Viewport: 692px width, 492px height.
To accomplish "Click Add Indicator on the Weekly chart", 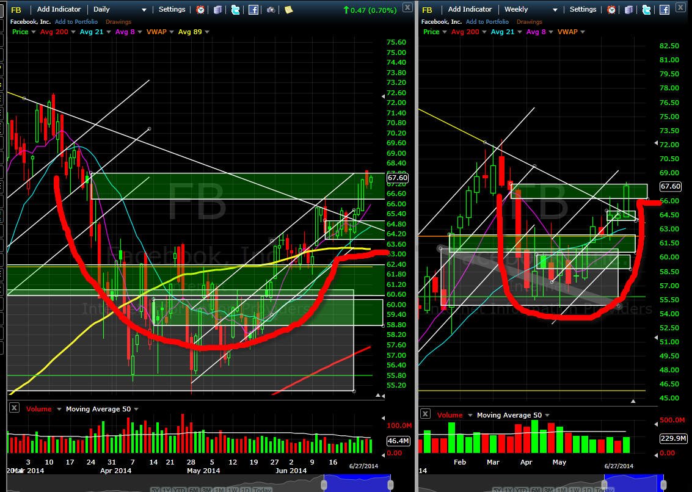I will point(470,9).
